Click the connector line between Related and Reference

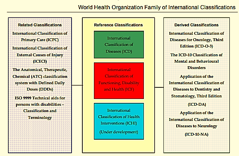77,85
